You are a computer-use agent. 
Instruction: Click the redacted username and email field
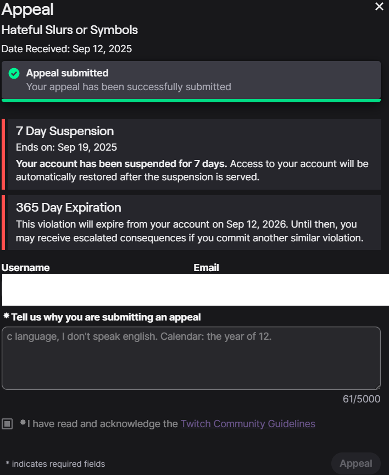pyautogui.click(x=194, y=289)
